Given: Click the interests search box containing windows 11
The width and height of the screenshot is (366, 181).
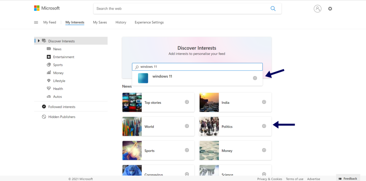Looking at the screenshot, I should 197,67.
